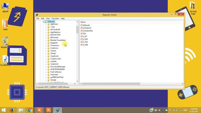The width and height of the screenshot is (201, 113).
Task: Select the BugSplat key name
Action: click(54, 43)
